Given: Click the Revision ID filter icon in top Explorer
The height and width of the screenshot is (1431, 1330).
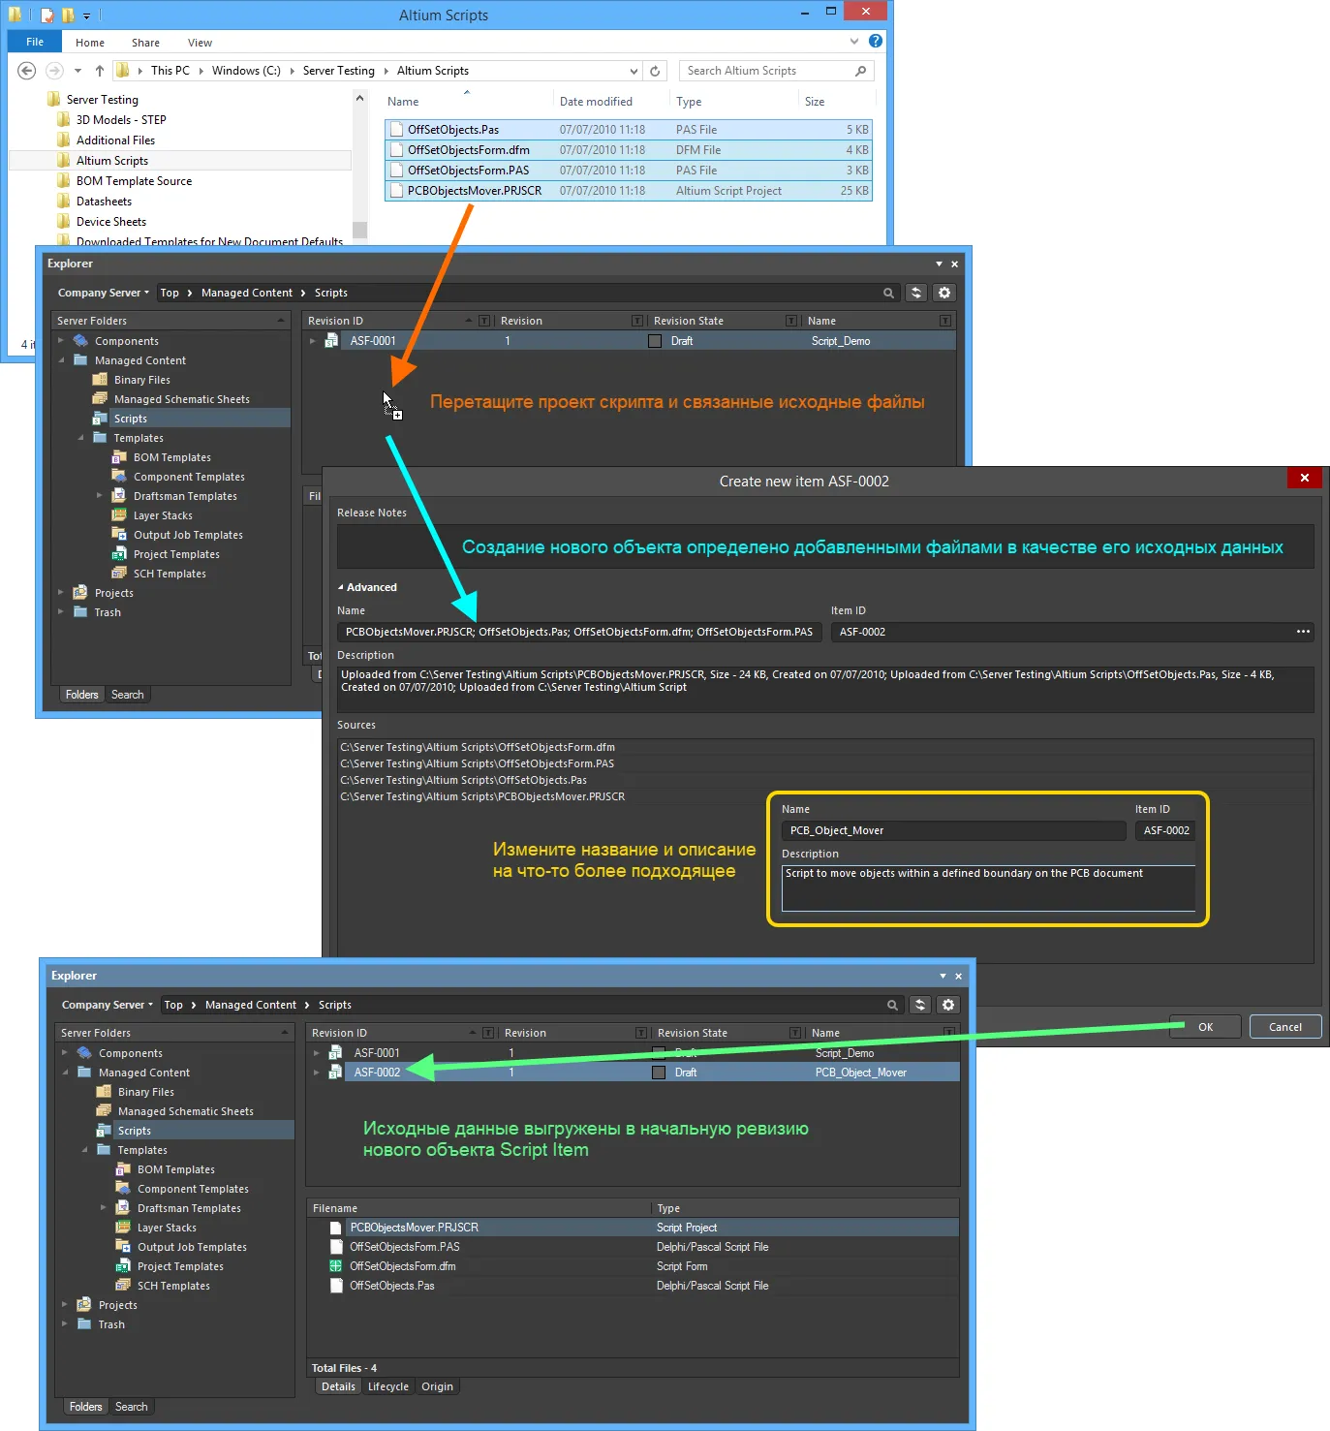Looking at the screenshot, I should tap(484, 321).
